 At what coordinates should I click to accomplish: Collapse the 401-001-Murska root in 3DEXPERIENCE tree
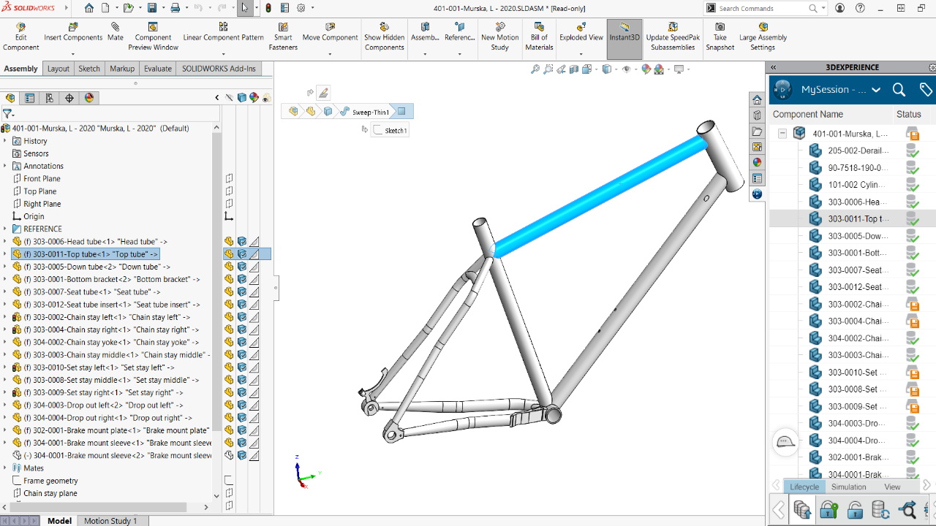coord(782,134)
